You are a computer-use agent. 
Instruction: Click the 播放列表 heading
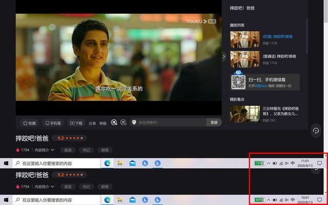[x=237, y=25]
